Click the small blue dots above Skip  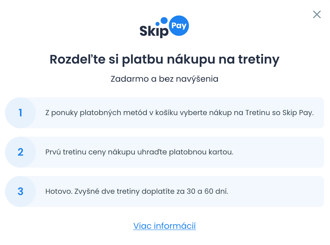pos(162,21)
